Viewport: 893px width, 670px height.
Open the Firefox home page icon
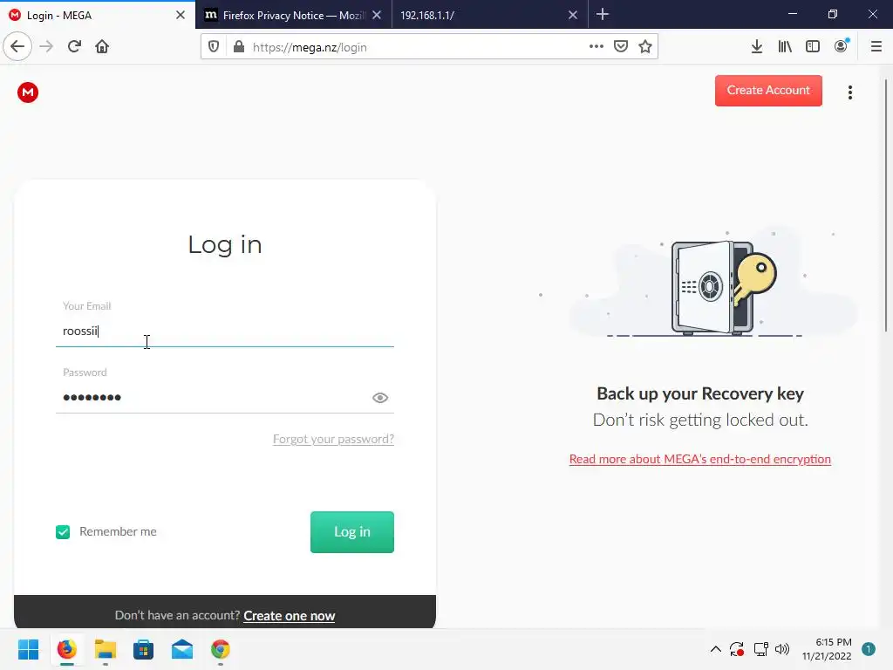point(102,47)
